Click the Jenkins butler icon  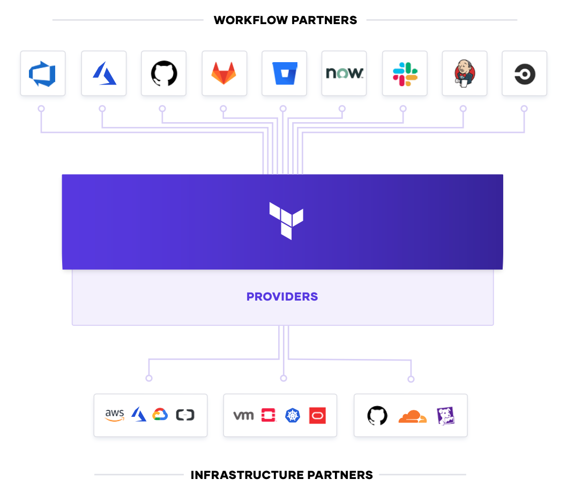465,73
